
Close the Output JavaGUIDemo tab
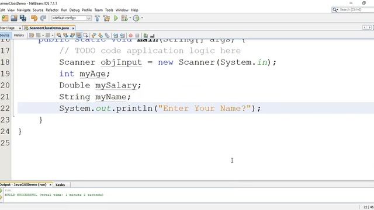(50, 185)
